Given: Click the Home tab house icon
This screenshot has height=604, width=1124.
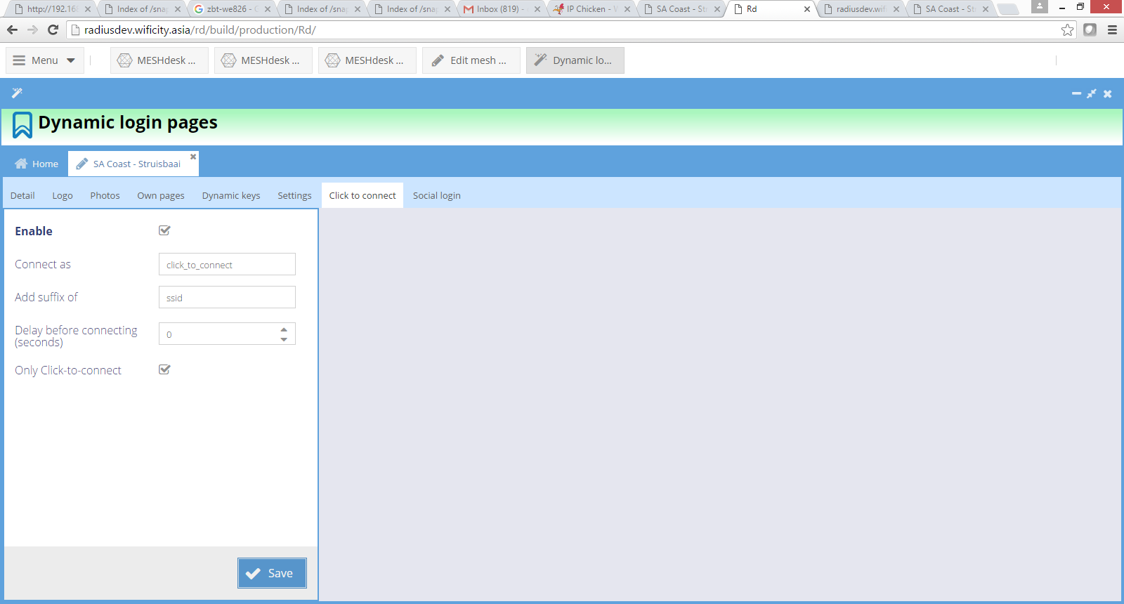Looking at the screenshot, I should pyautogui.click(x=21, y=164).
